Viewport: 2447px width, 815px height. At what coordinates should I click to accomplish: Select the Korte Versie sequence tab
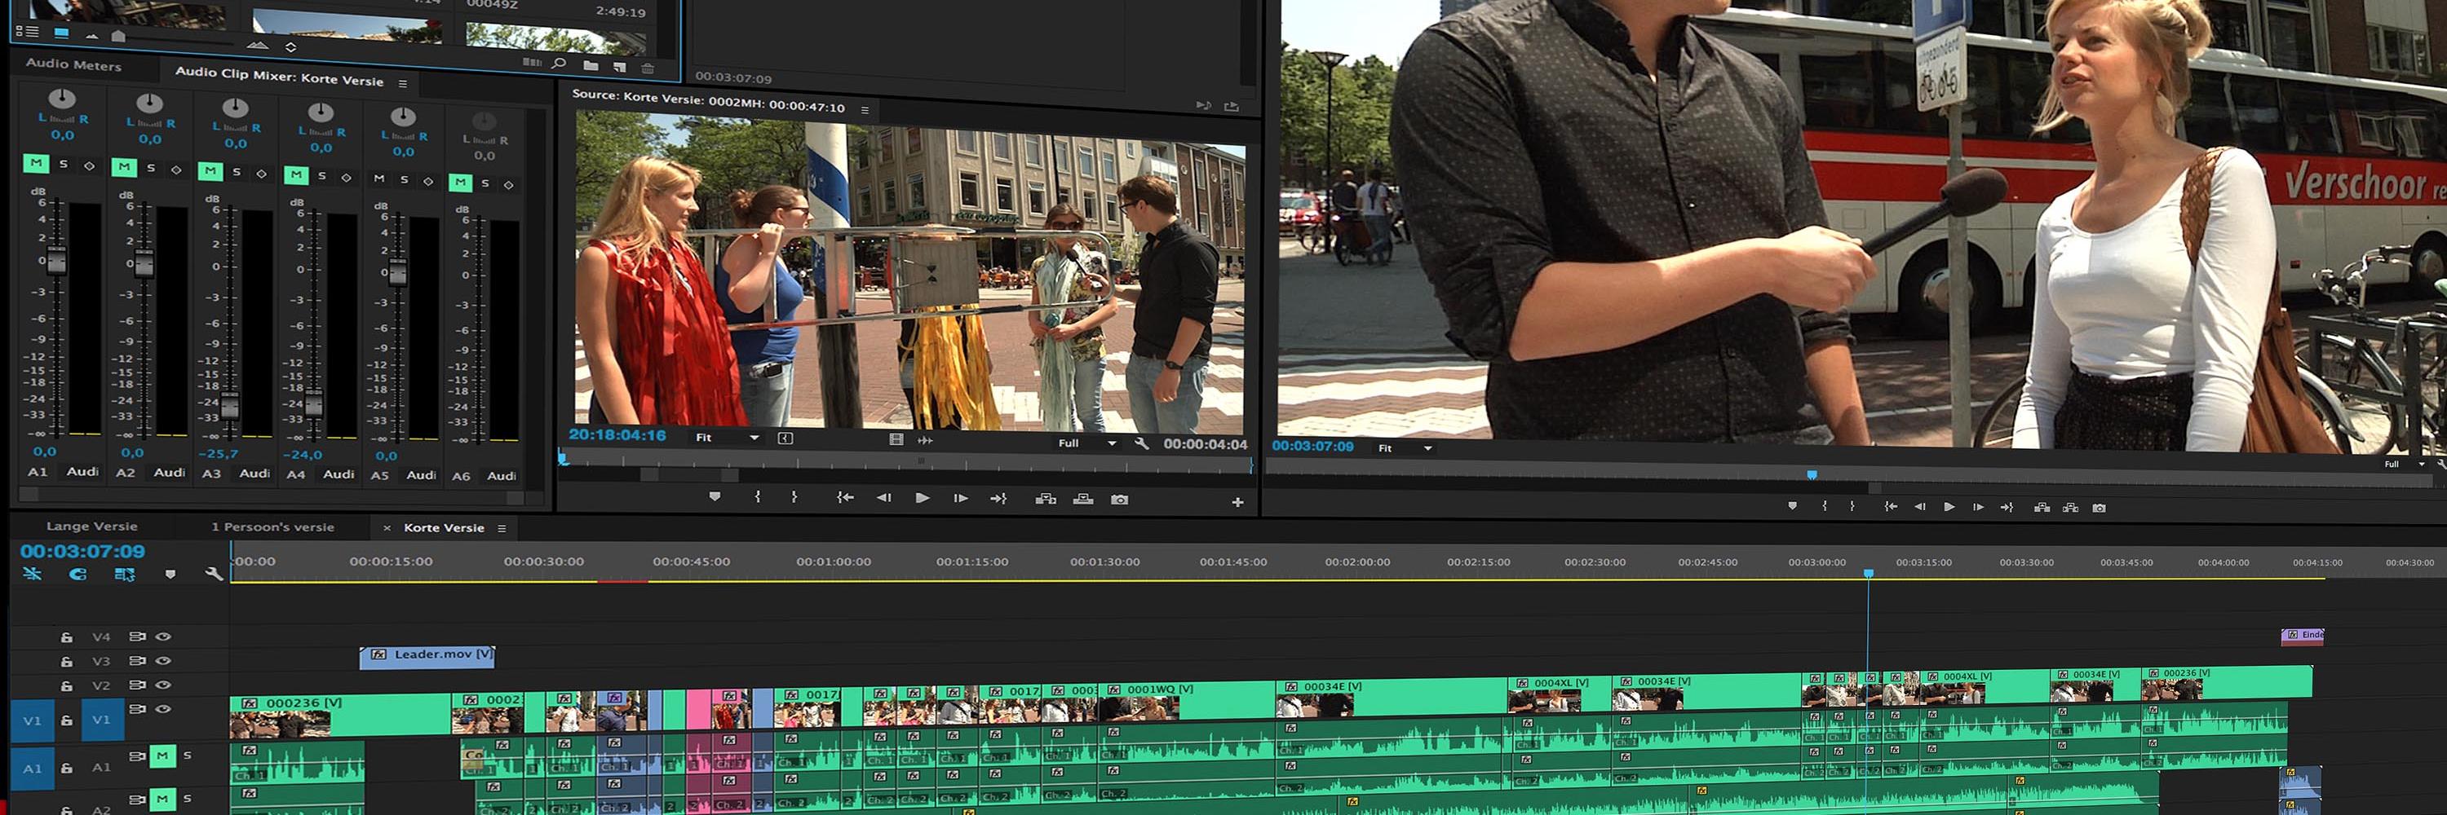pos(444,527)
